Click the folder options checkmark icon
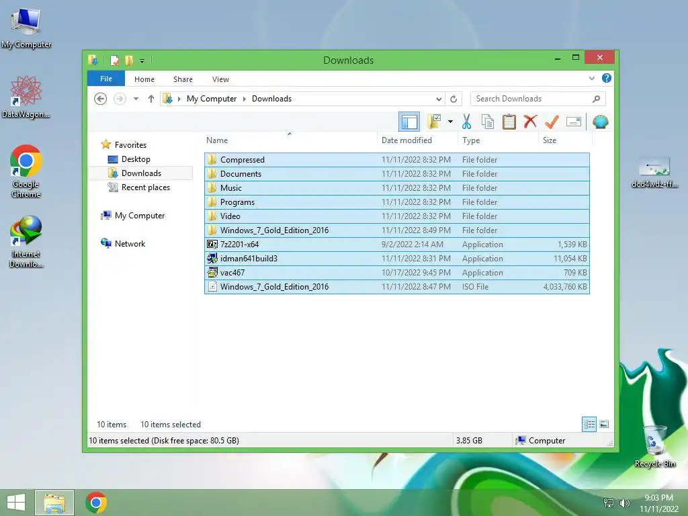Image resolution: width=688 pixels, height=516 pixels. click(x=434, y=122)
